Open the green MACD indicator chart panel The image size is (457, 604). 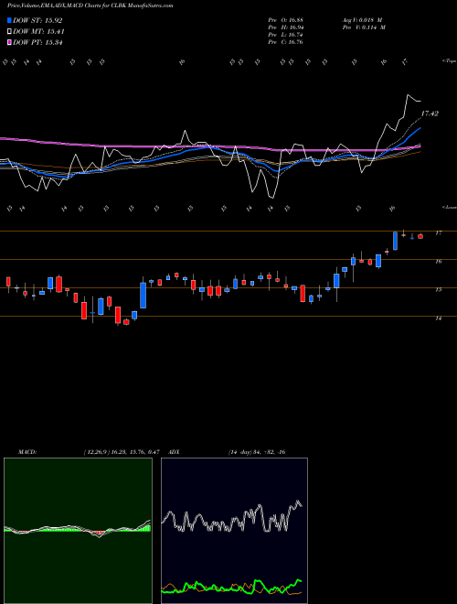pyautogui.click(x=78, y=531)
